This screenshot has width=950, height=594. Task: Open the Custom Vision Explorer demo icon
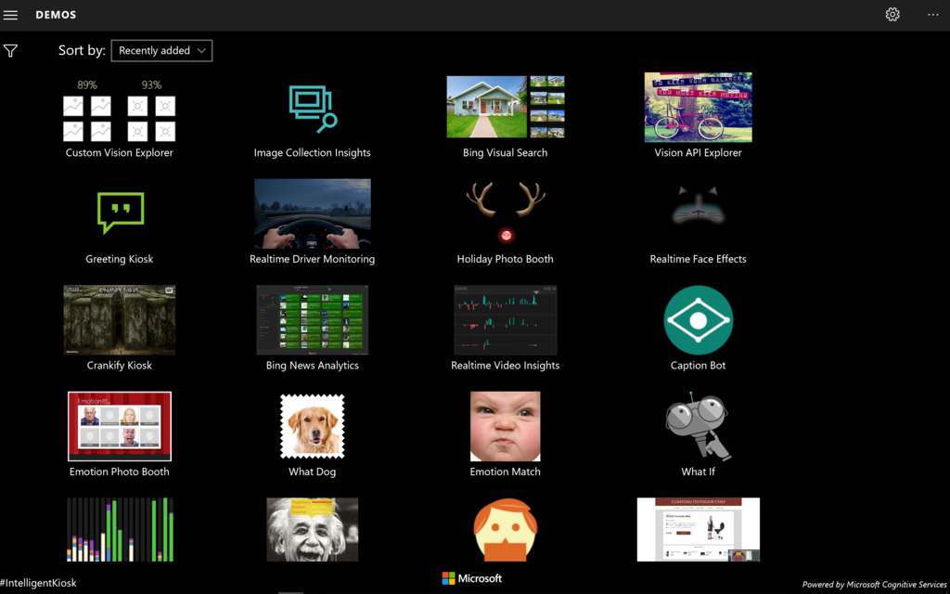[x=120, y=112]
